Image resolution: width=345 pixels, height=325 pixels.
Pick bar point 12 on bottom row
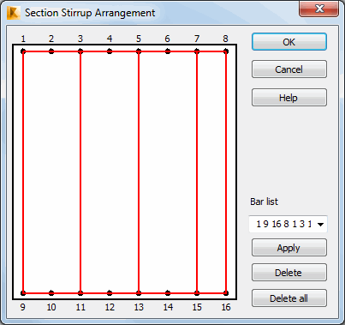click(110, 293)
